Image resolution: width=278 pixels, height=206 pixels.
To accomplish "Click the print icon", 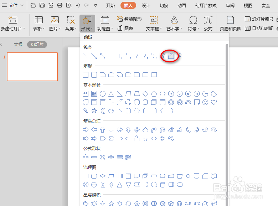I will (x=60, y=5).
